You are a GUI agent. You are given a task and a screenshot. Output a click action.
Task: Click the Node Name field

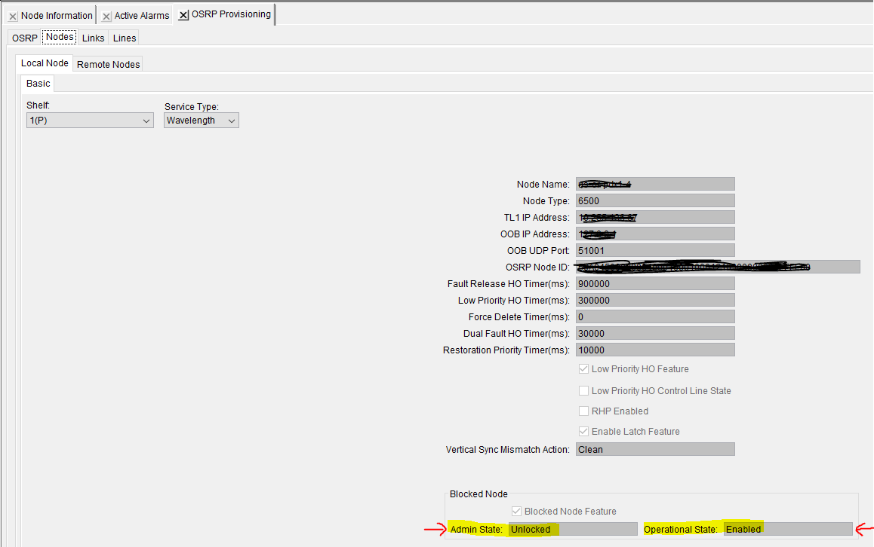[x=655, y=184]
